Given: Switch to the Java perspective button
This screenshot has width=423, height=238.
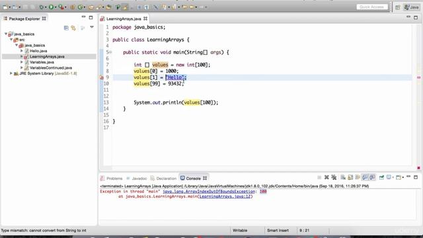Looking at the screenshot, I should click(411, 7).
